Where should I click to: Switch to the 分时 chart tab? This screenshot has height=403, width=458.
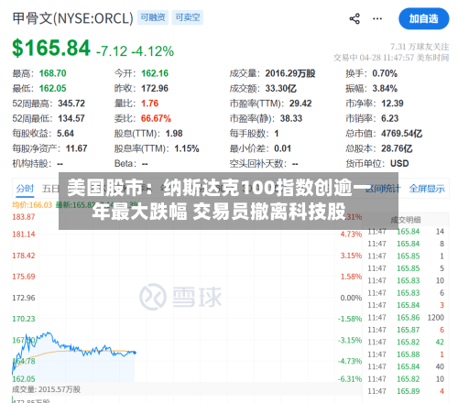25,189
